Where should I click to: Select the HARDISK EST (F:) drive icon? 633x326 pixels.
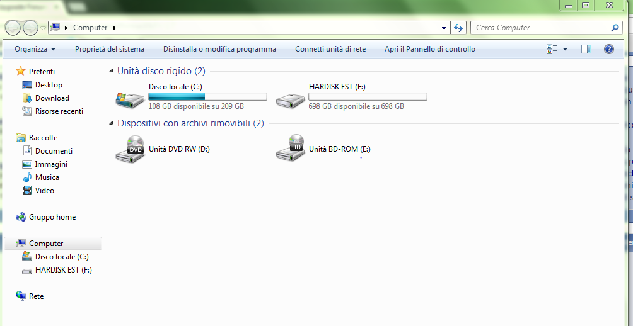coord(290,98)
